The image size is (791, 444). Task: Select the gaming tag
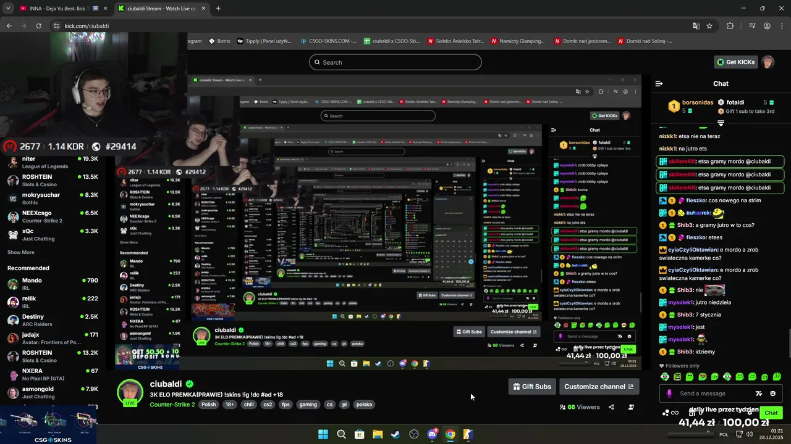tap(308, 405)
